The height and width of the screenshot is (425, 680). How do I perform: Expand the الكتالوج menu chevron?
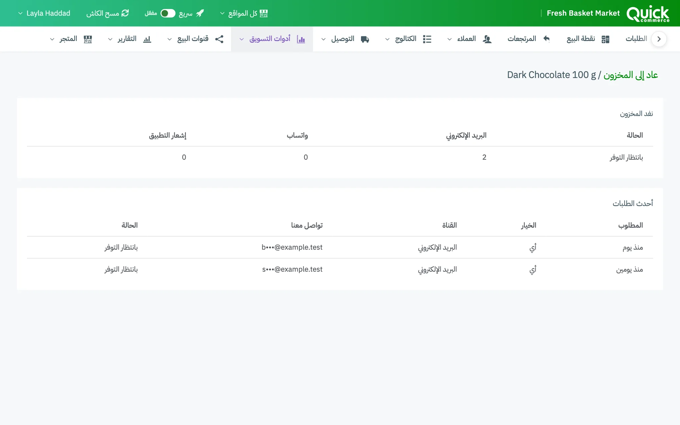[387, 39]
